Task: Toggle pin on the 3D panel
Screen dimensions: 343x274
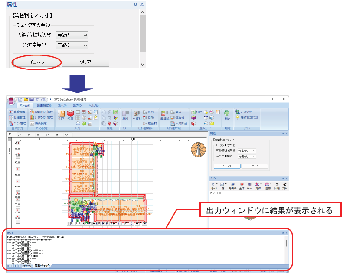Action: point(283,179)
